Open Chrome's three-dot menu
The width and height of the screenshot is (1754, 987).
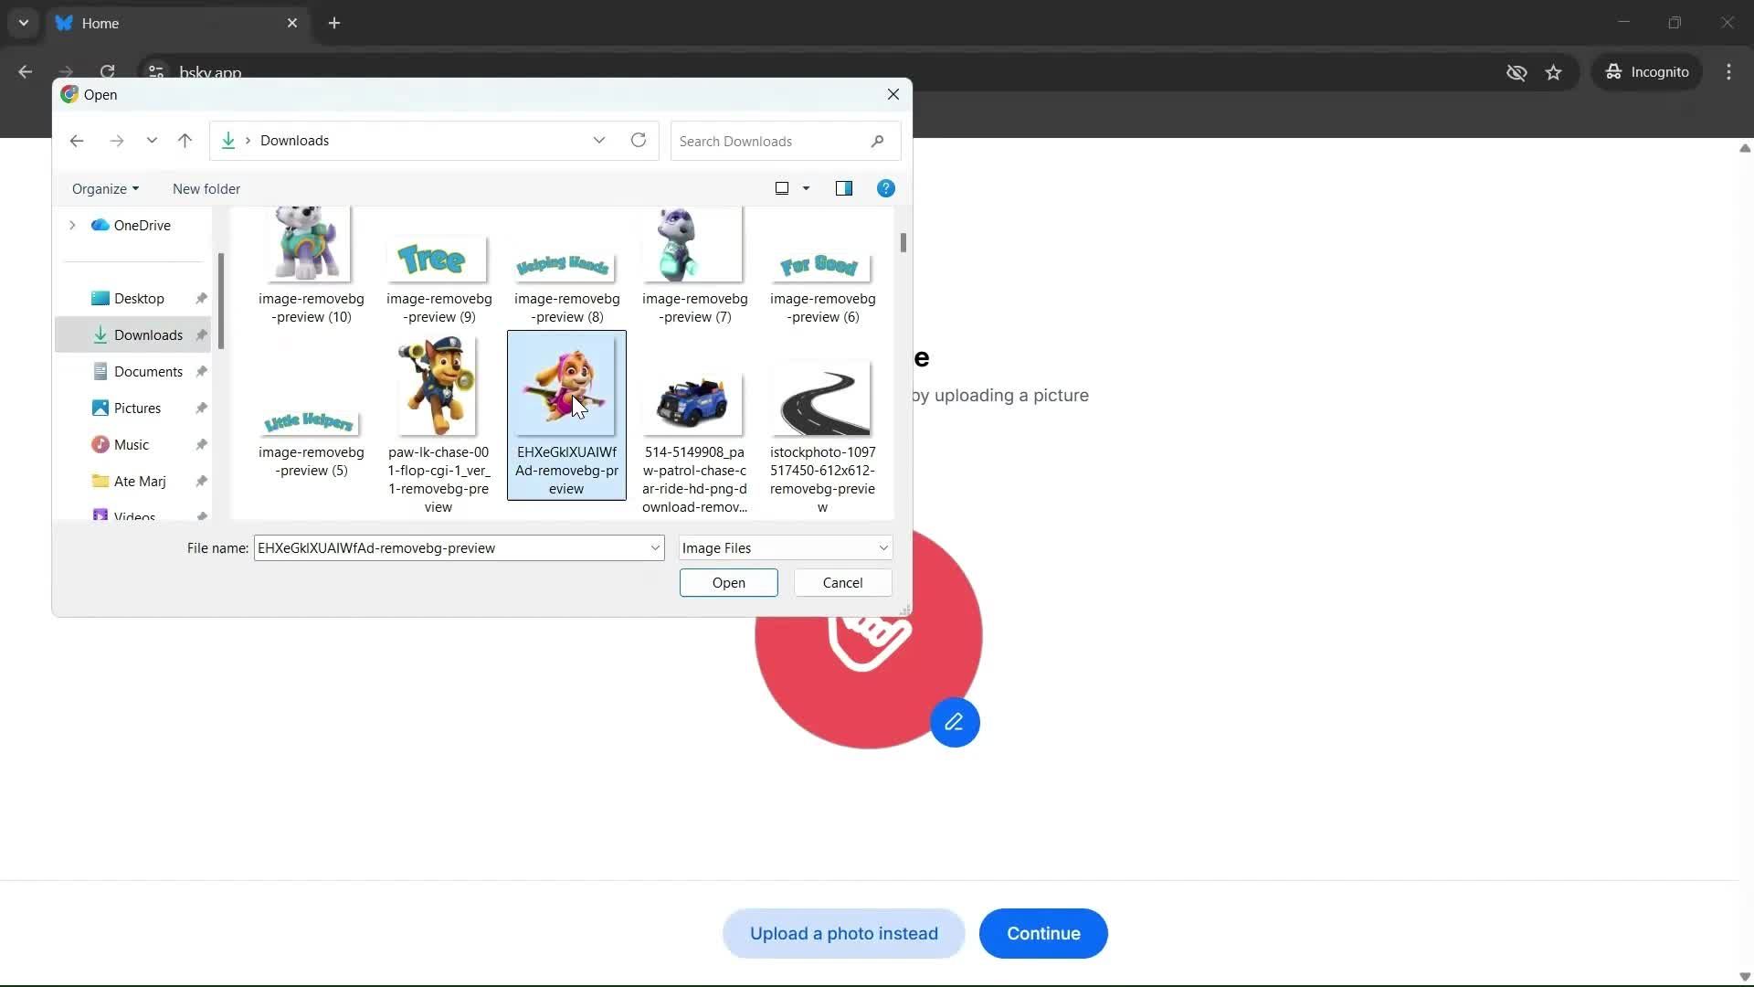1729,72
